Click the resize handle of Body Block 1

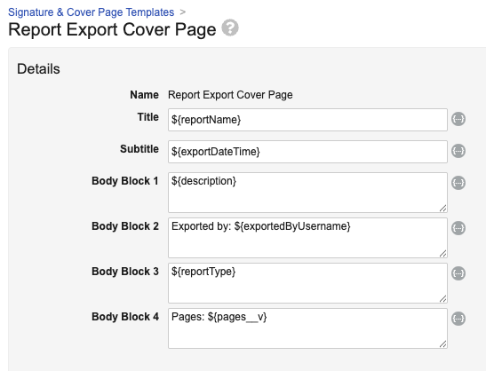click(x=443, y=208)
